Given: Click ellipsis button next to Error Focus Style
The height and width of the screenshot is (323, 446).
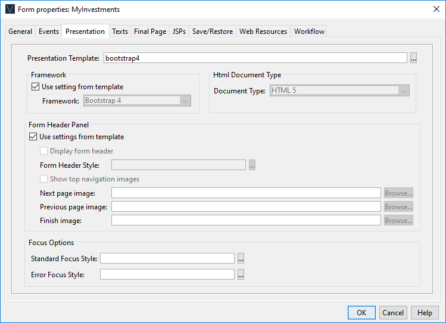Looking at the screenshot, I should click(x=241, y=275).
